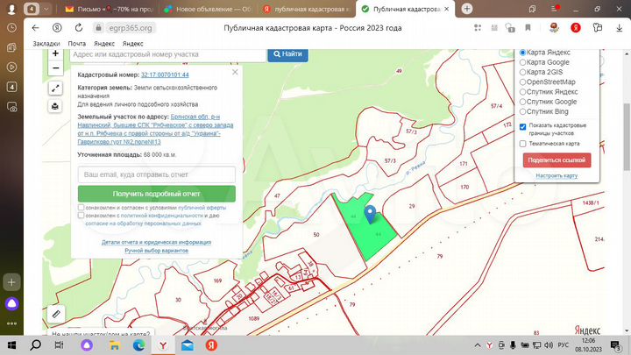
Task: Toggle fullscreen map view icon
Action: point(55,89)
